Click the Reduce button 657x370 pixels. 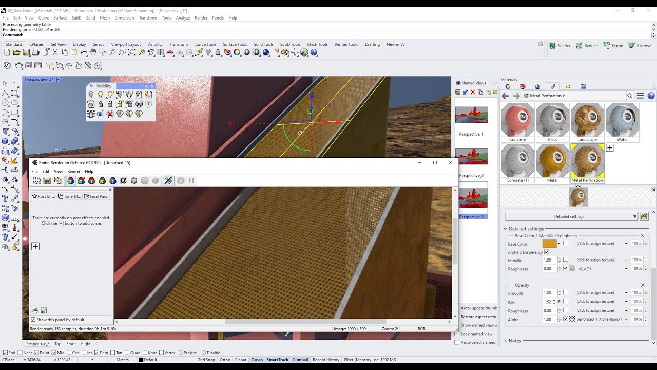tap(587, 46)
